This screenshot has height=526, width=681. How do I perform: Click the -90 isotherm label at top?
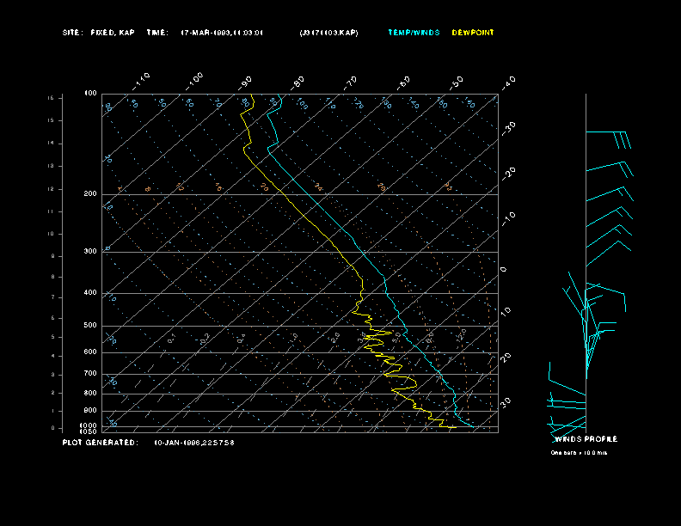245,83
